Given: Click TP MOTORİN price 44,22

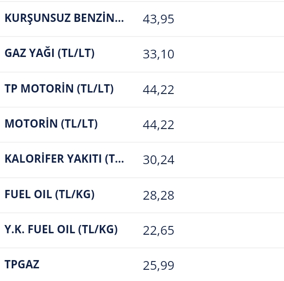Looking at the screenshot, I should tap(158, 90).
